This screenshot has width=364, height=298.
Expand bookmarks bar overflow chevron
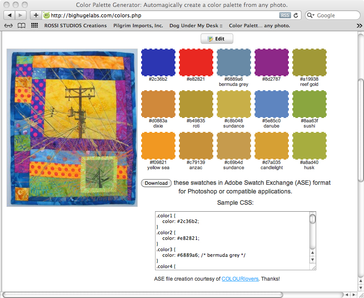(x=359, y=26)
